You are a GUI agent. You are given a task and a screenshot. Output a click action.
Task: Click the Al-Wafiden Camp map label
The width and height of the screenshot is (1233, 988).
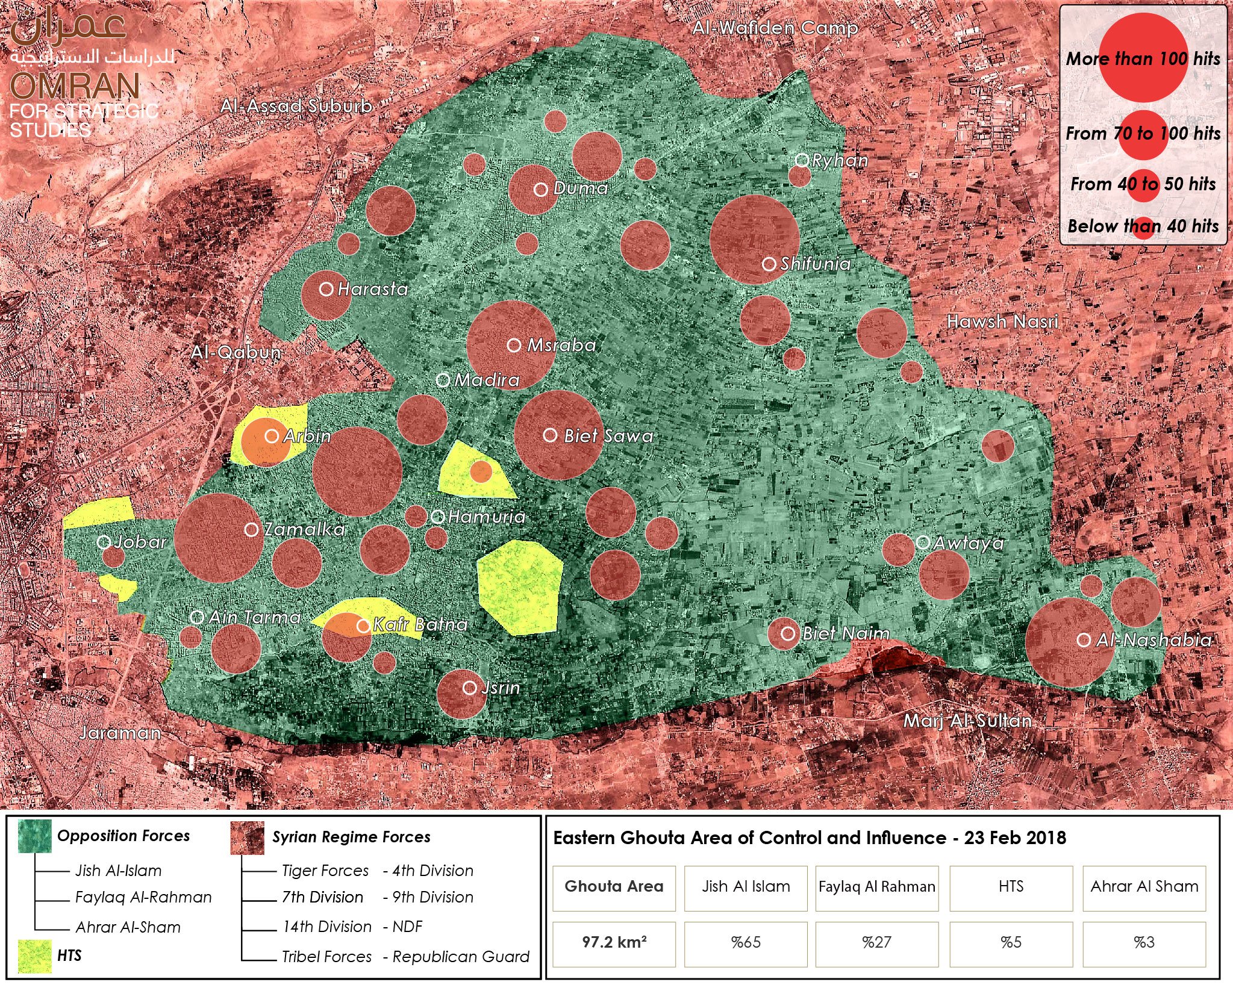(x=775, y=28)
